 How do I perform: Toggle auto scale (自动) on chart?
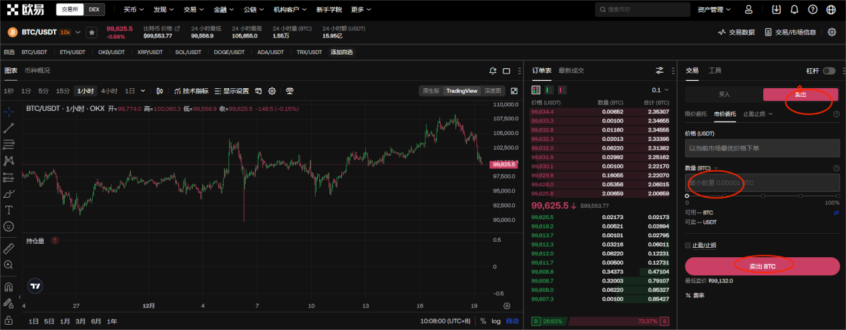(512, 321)
